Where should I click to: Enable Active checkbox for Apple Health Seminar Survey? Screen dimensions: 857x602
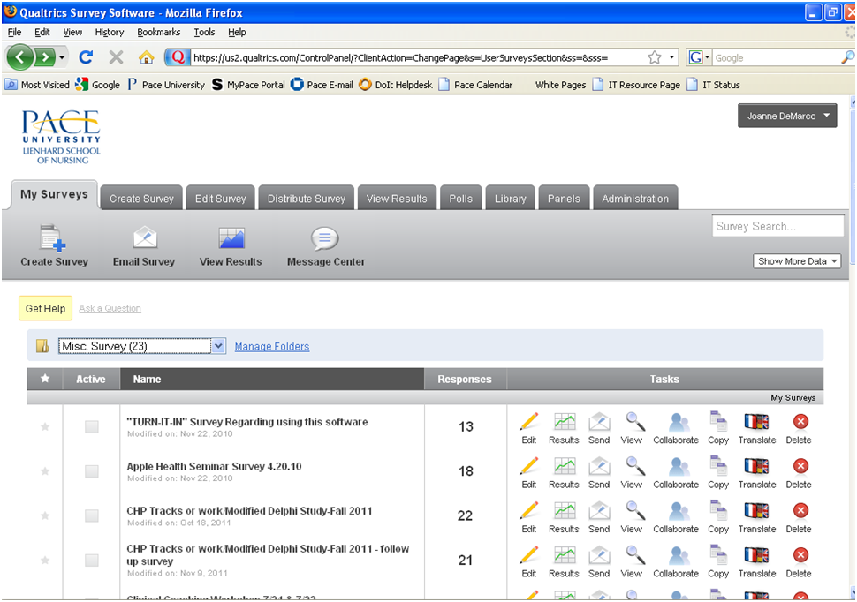tap(91, 471)
